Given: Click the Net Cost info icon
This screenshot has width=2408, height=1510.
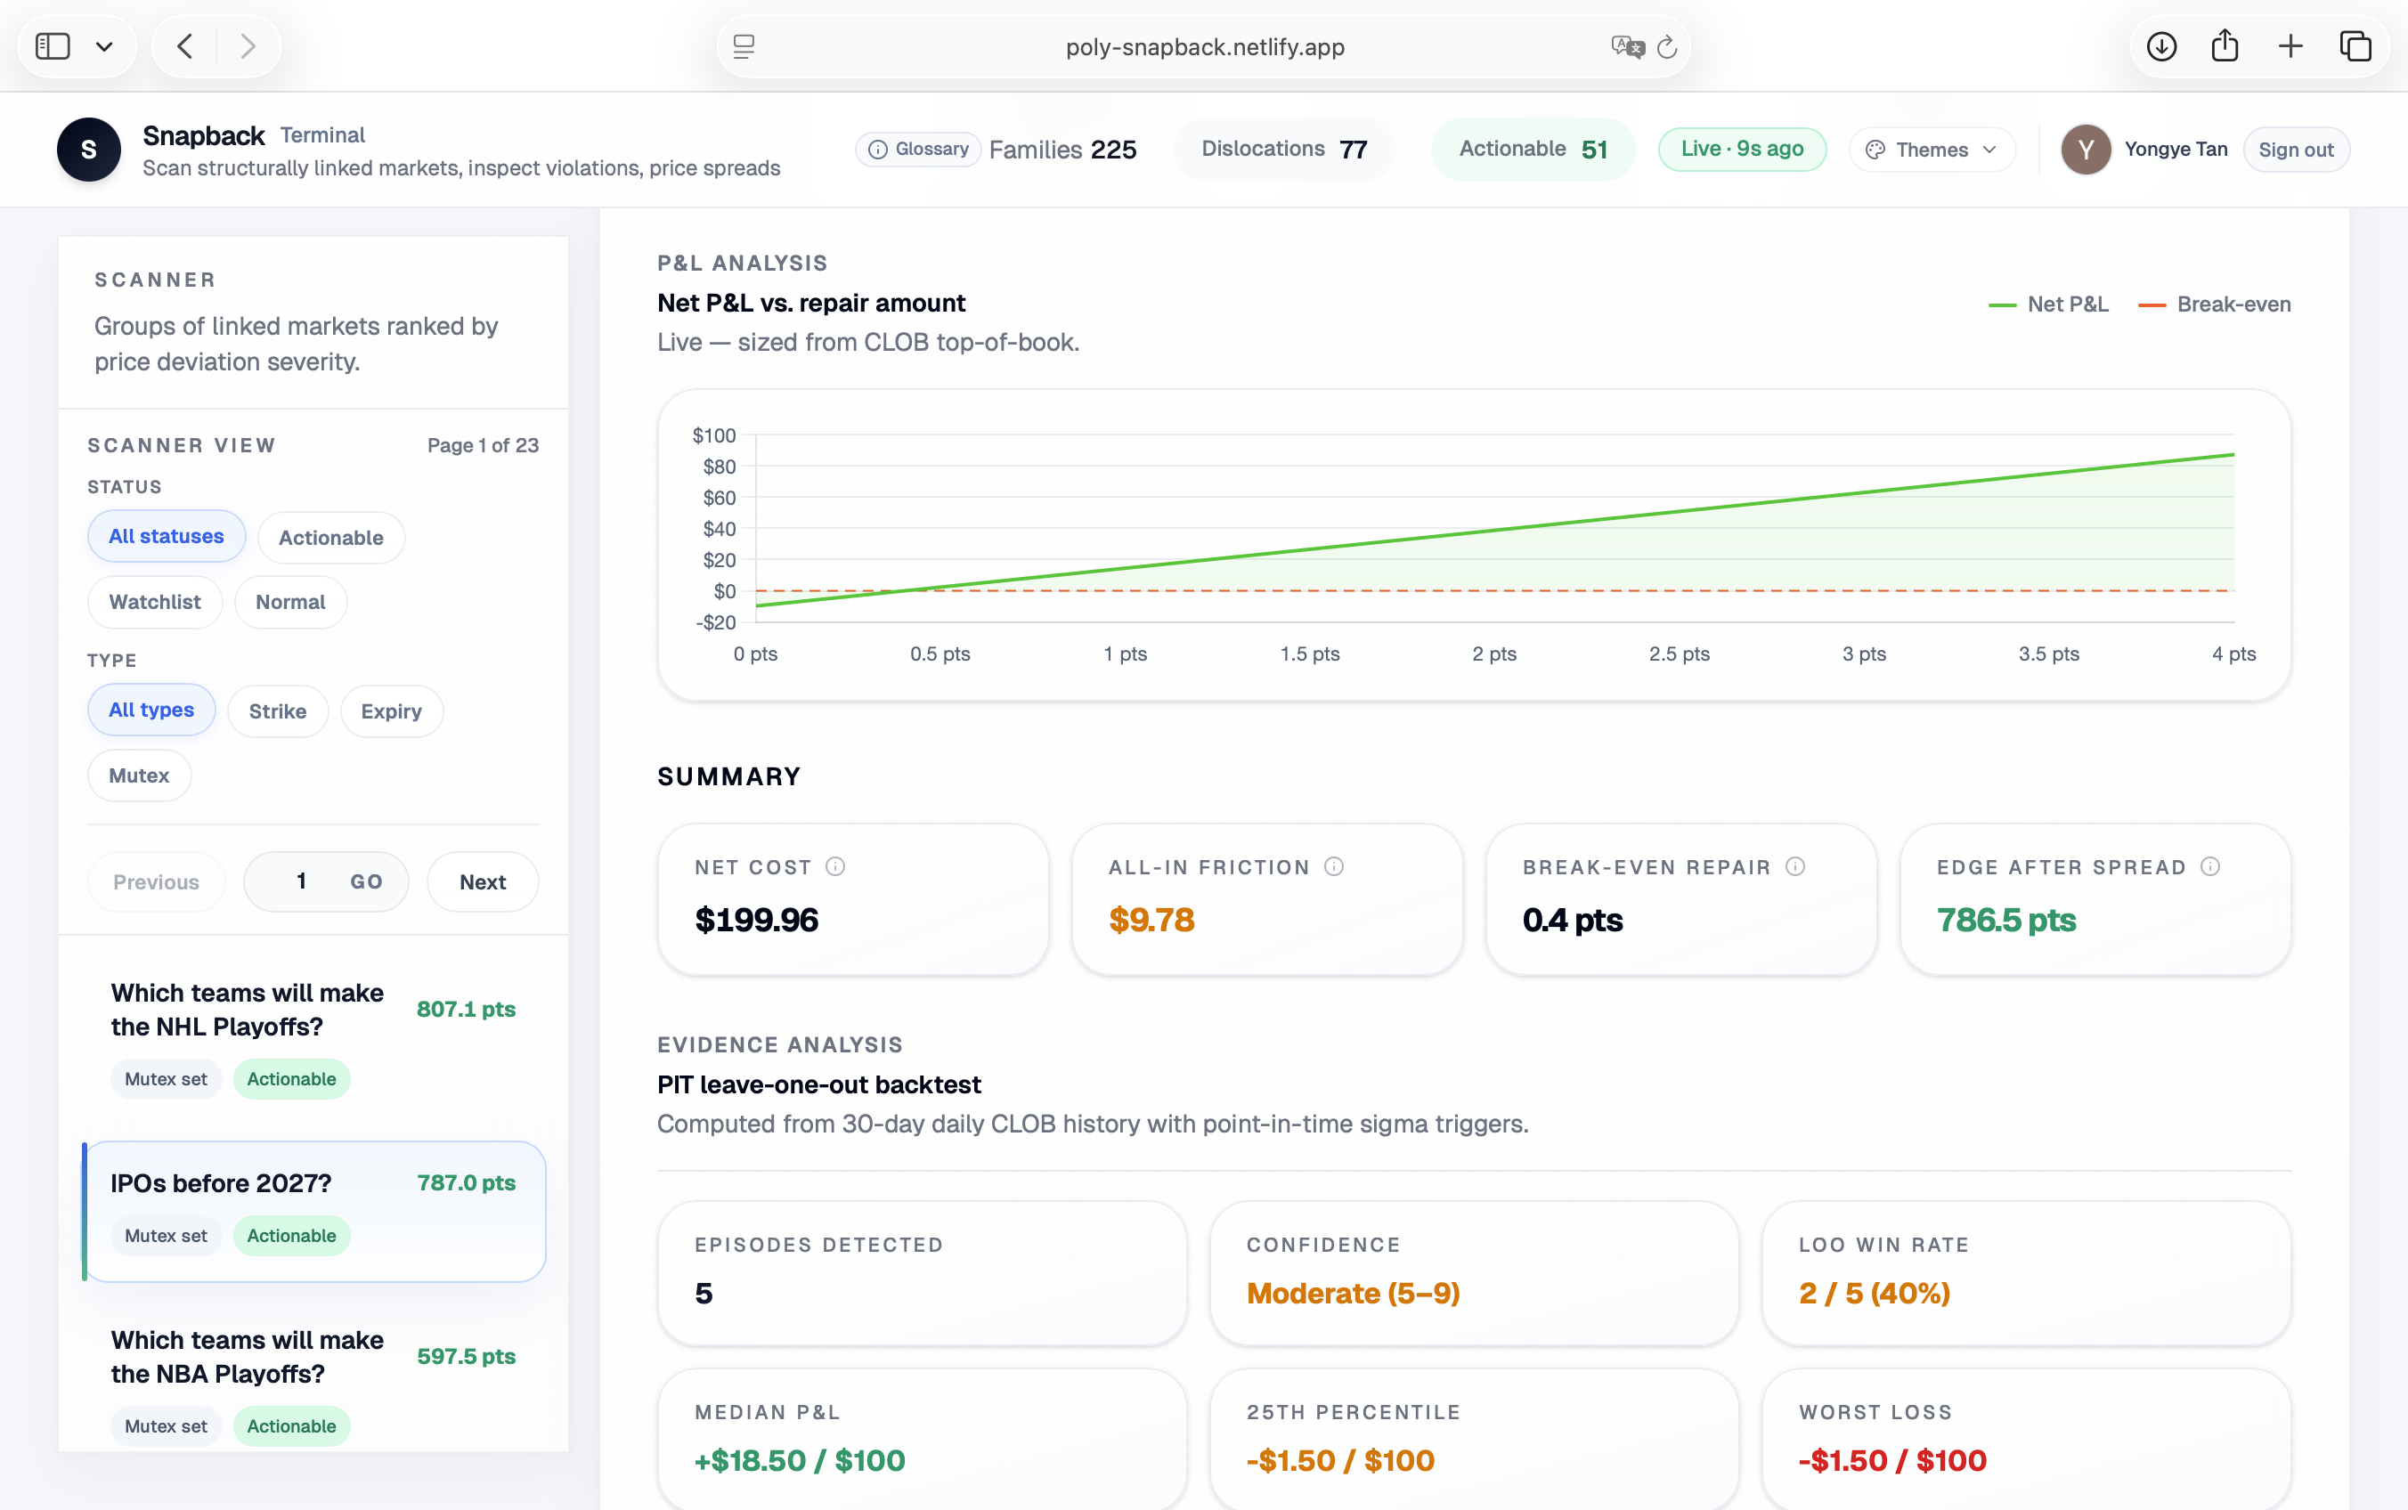Looking at the screenshot, I should pos(835,867).
